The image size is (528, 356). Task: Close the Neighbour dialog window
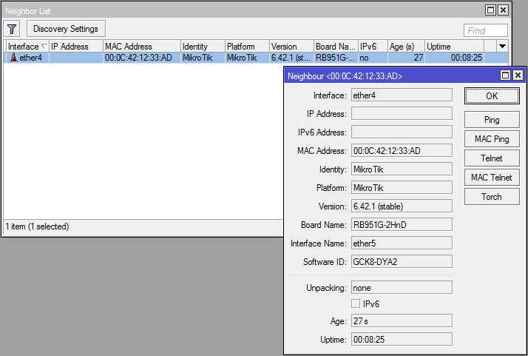point(518,75)
